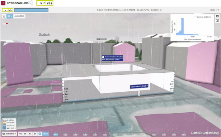Step to next frame button
221x137 pixels.
30,134
